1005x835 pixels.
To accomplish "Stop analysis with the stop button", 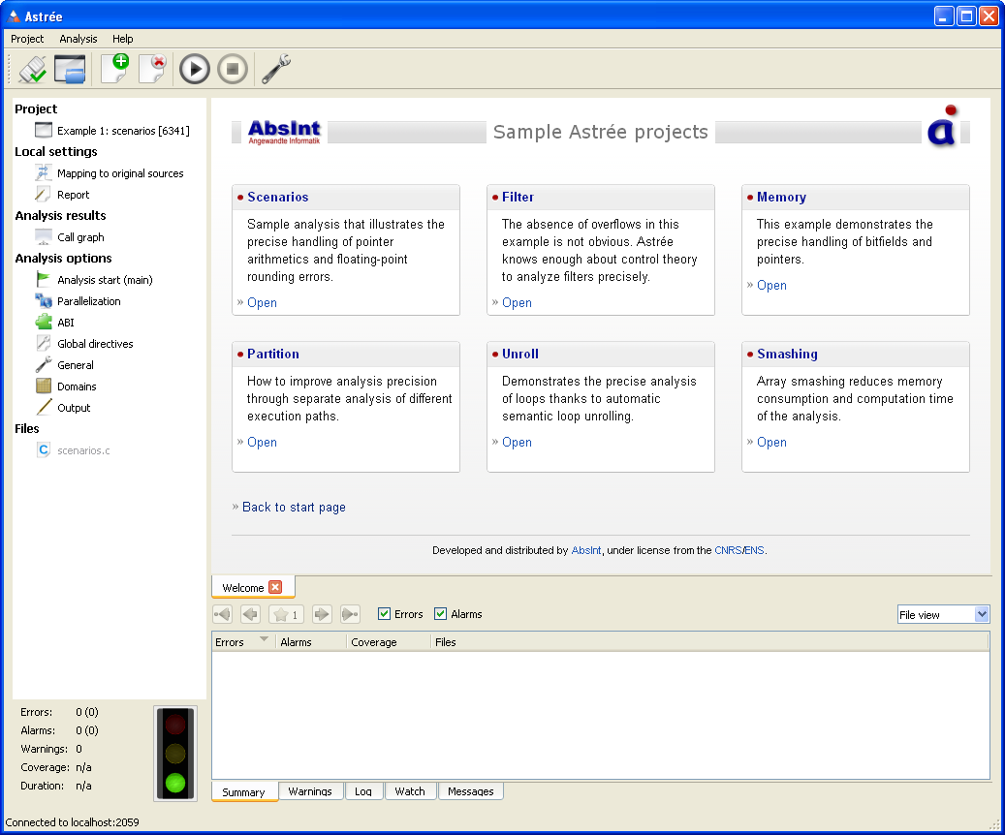I will pos(233,69).
